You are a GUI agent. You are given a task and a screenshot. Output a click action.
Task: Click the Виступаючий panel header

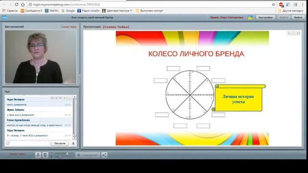[14, 27]
